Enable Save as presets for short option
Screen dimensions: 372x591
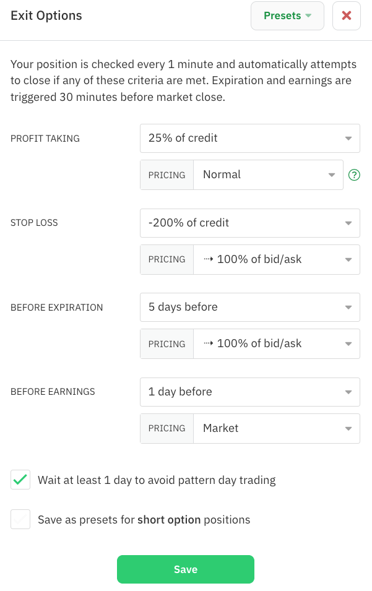(x=20, y=519)
